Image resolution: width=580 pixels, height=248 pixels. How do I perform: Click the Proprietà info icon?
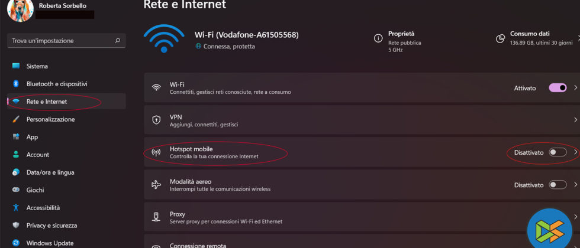coord(378,38)
